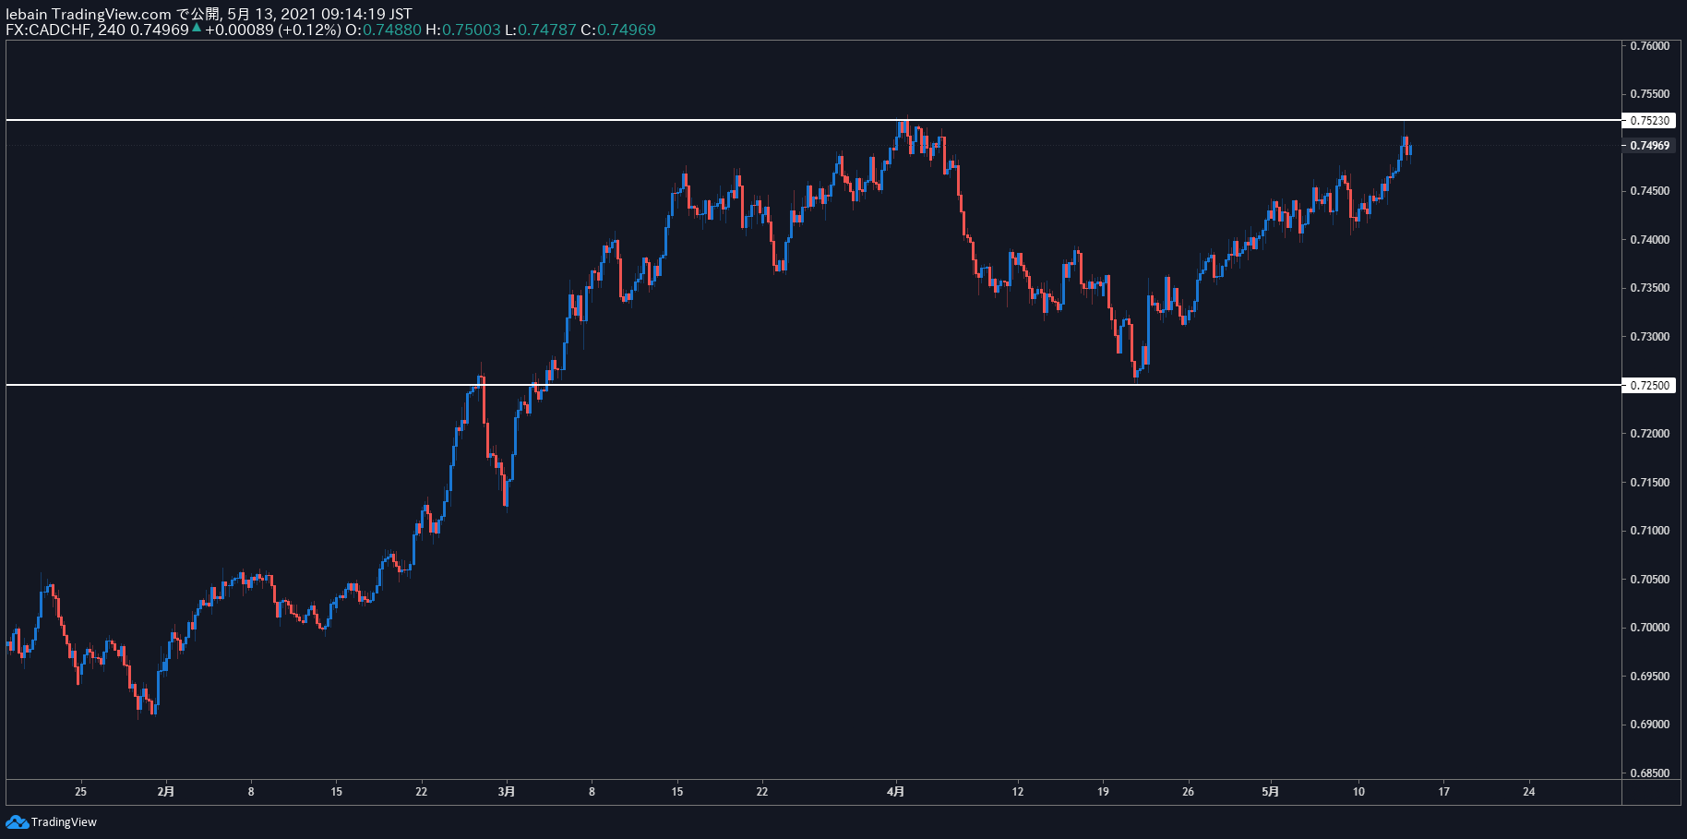Click the 0.71500 price axis label
The width and height of the screenshot is (1687, 839).
pos(1650,483)
